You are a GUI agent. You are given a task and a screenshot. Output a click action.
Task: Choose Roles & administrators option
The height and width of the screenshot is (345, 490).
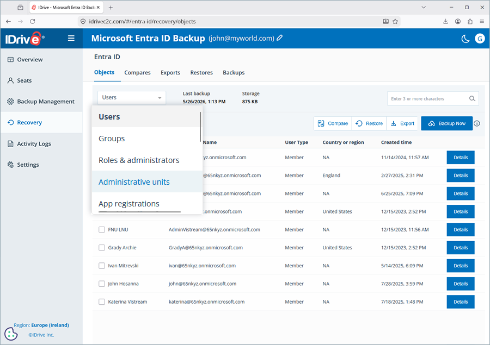coord(147,160)
